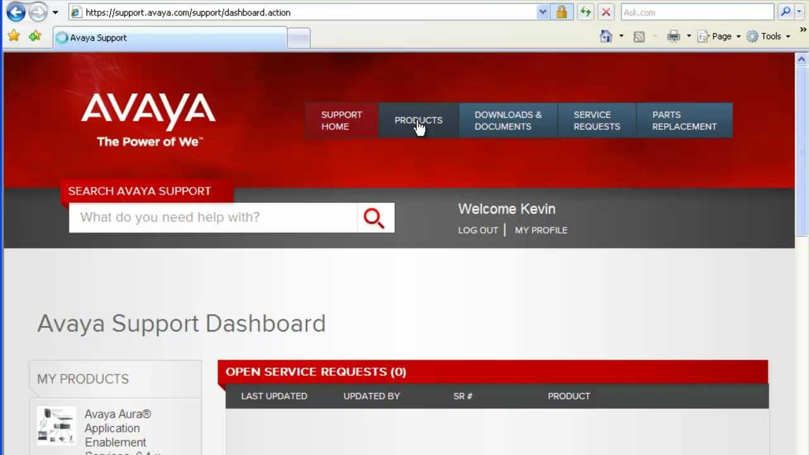The width and height of the screenshot is (809, 455).
Task: Go to Support Home
Action: (341, 120)
